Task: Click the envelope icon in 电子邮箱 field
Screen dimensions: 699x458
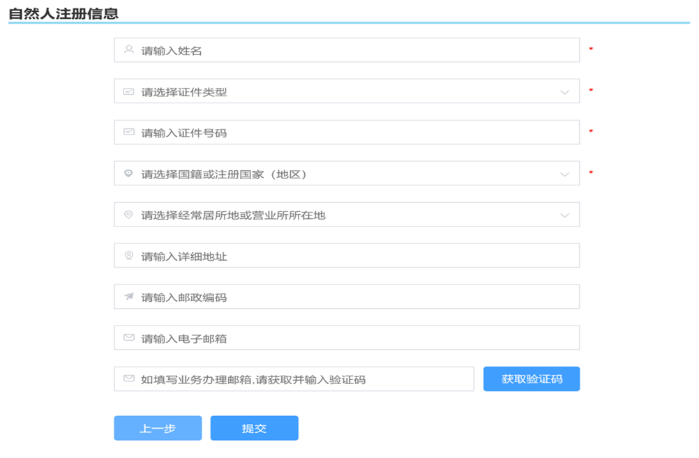Action: 128,338
